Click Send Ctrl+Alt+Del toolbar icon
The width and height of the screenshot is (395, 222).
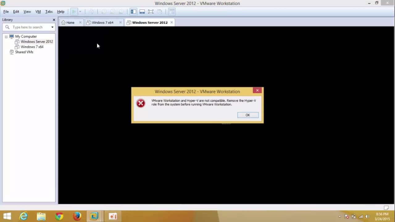91,12
